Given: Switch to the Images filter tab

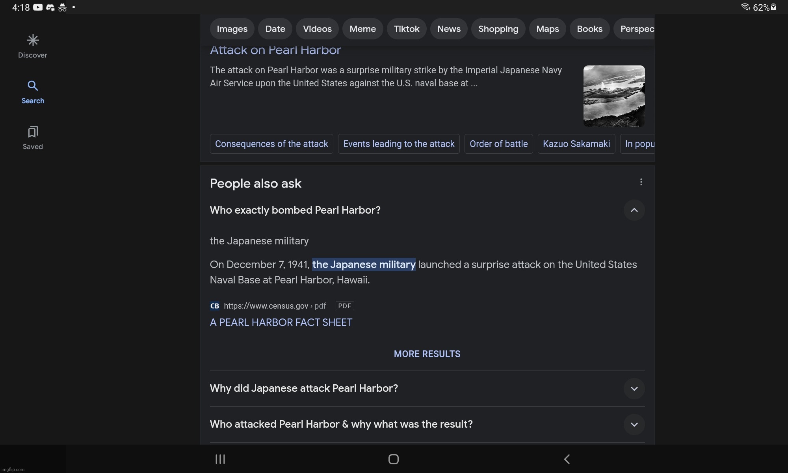Looking at the screenshot, I should tap(232, 29).
